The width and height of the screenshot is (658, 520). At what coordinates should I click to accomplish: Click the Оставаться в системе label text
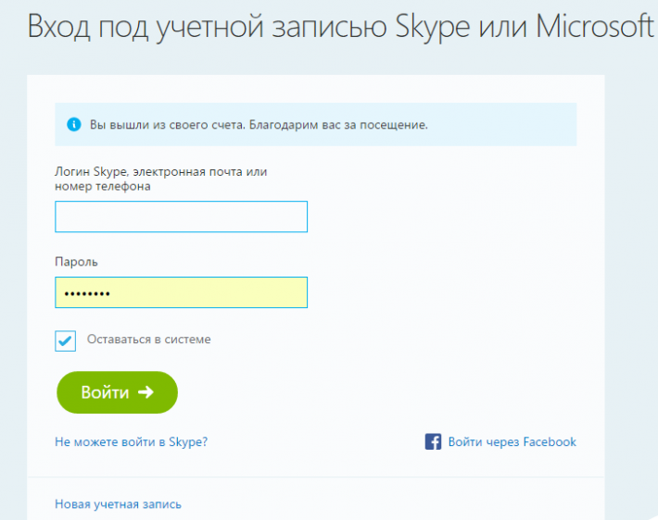(148, 339)
